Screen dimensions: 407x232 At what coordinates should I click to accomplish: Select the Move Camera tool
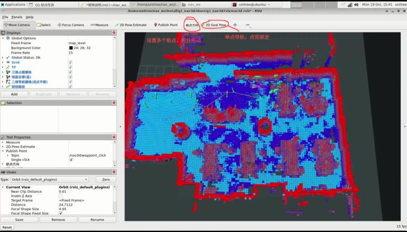pos(16,25)
